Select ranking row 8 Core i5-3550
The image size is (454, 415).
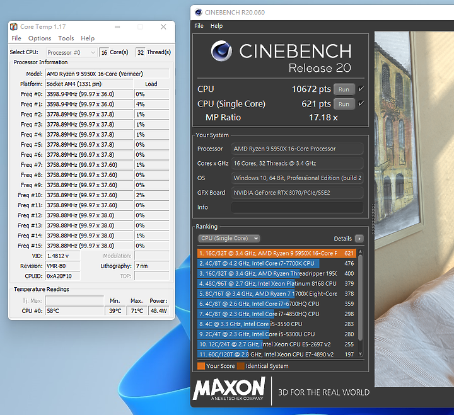point(277,324)
